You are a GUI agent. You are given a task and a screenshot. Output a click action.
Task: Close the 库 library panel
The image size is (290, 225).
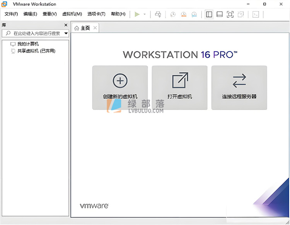[x=66, y=25]
